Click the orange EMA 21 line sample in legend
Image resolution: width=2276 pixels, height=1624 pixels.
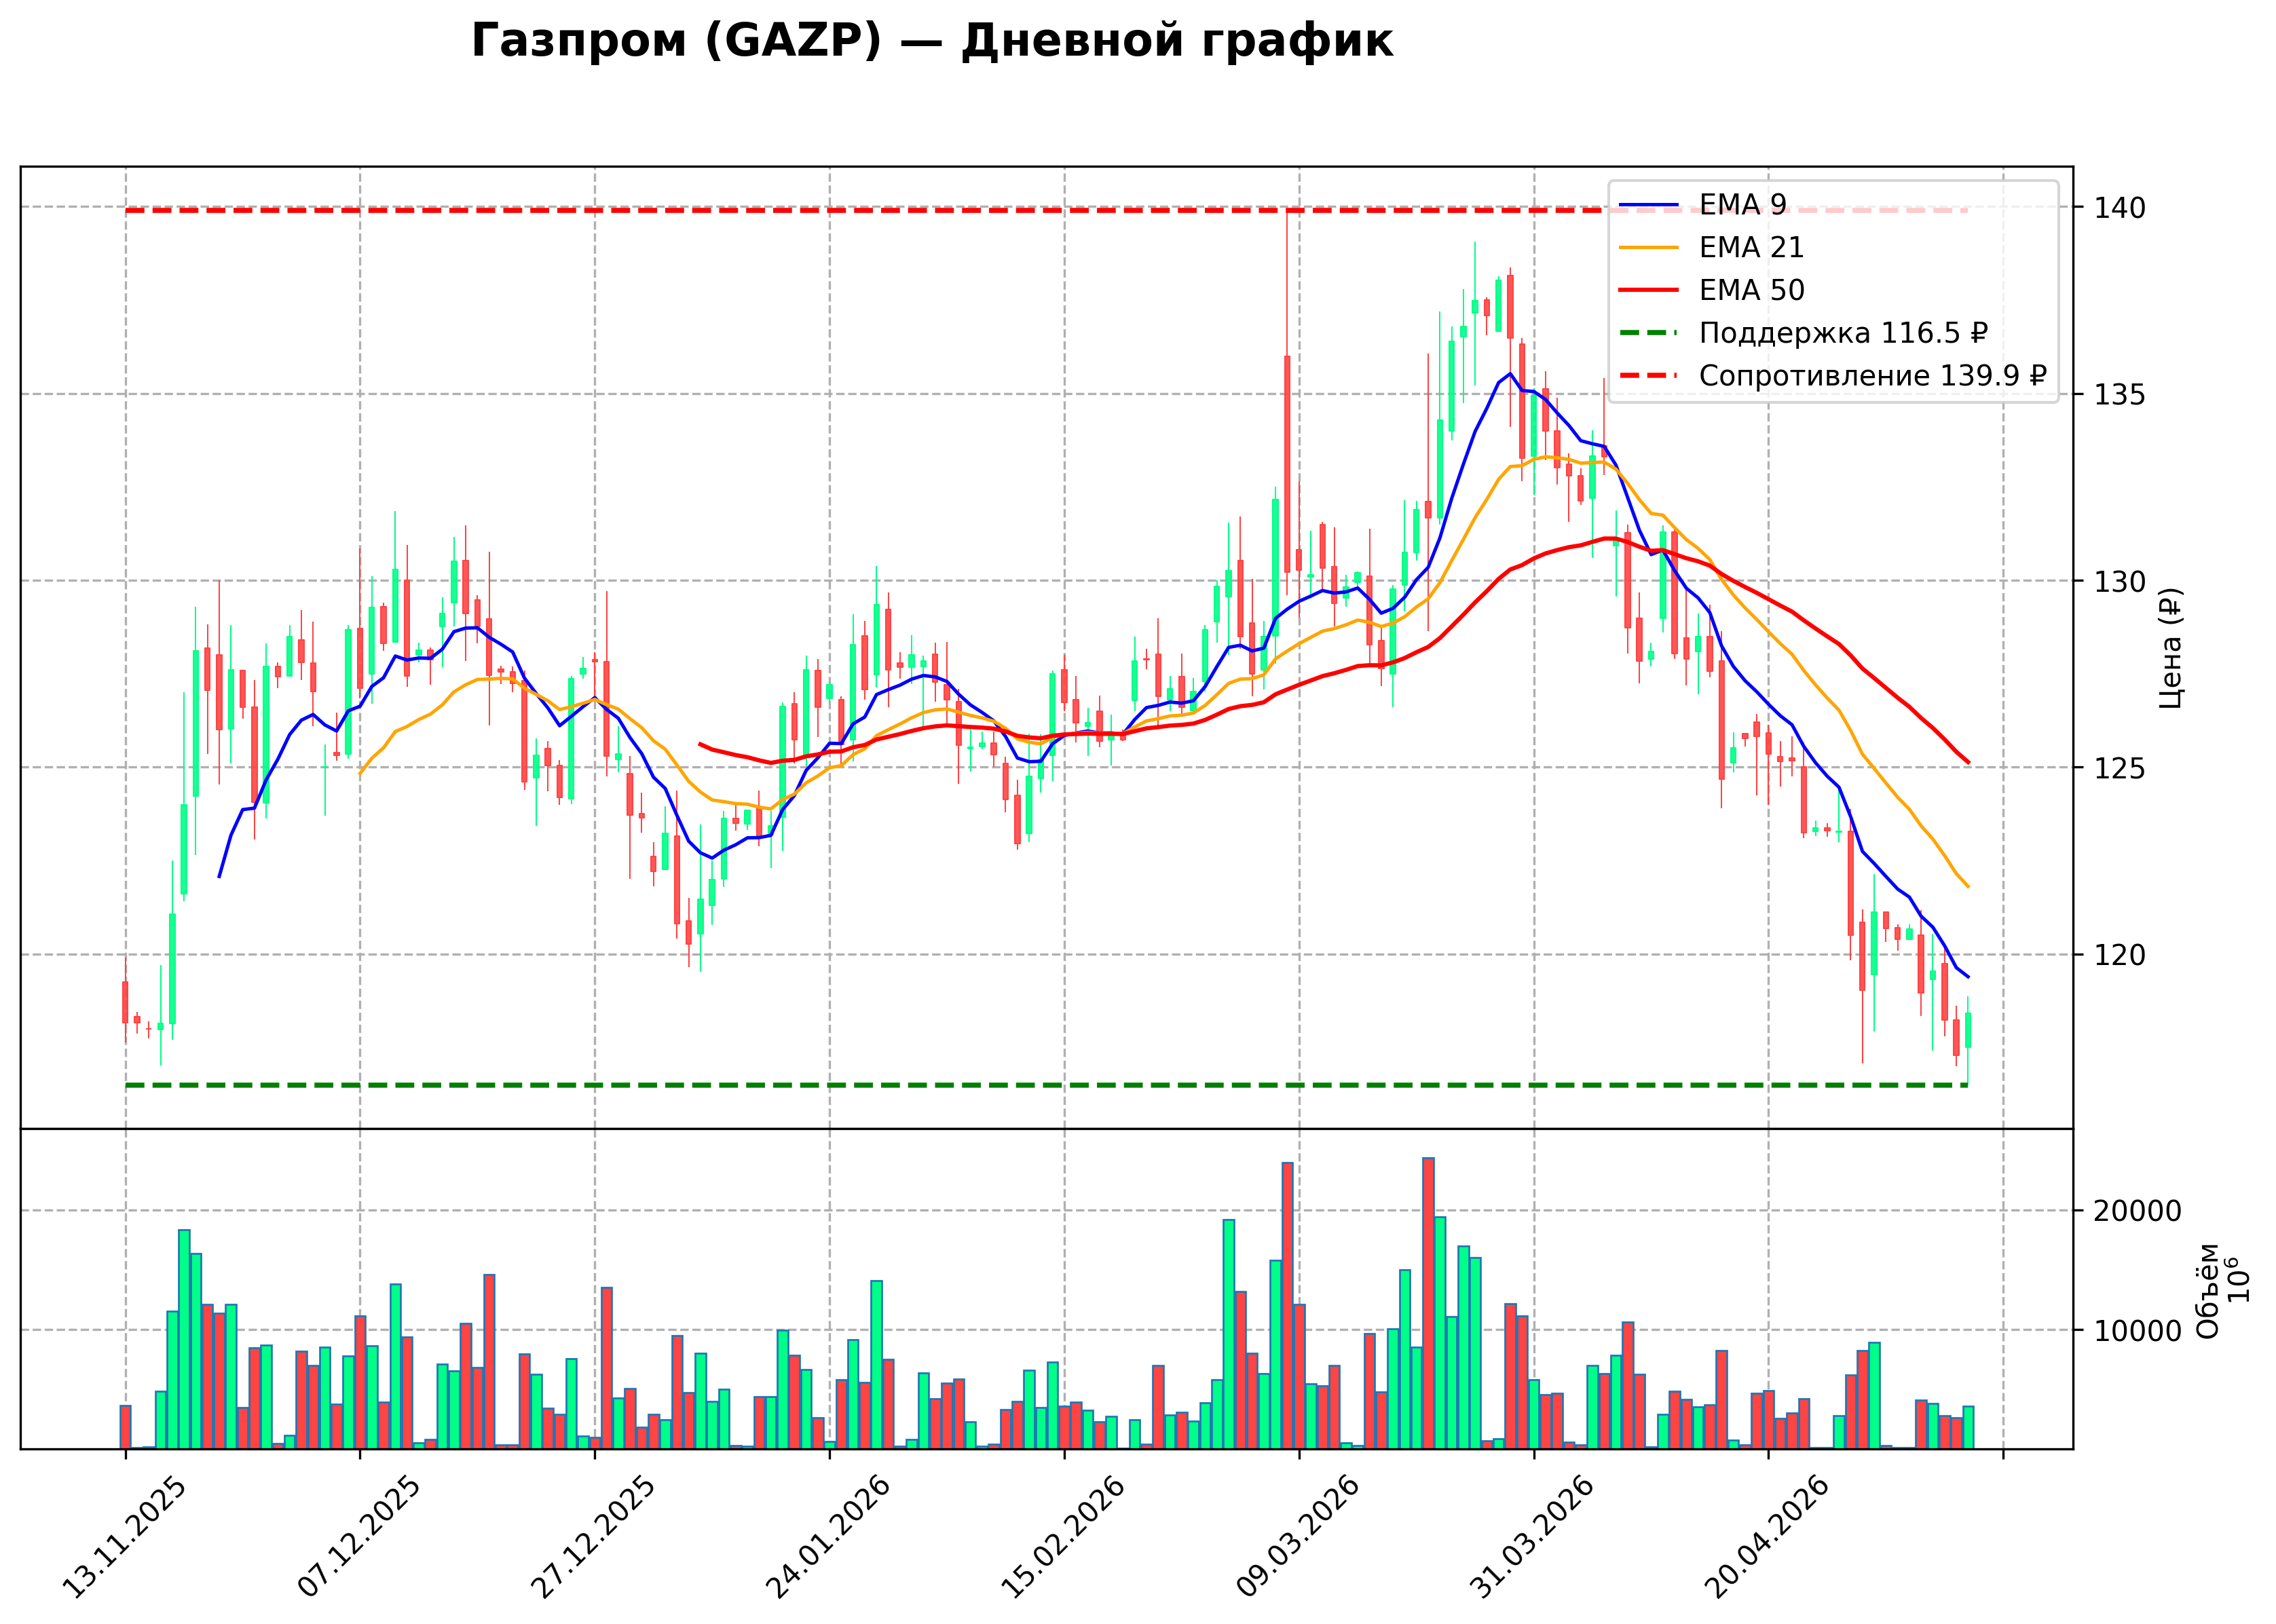click(x=1648, y=247)
